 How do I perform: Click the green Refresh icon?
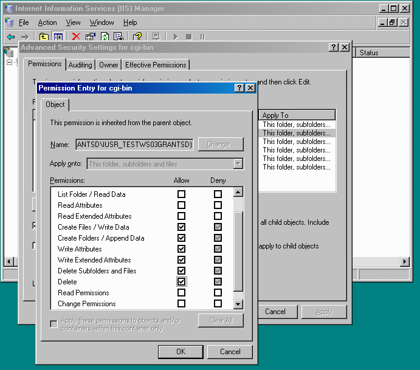click(105, 36)
